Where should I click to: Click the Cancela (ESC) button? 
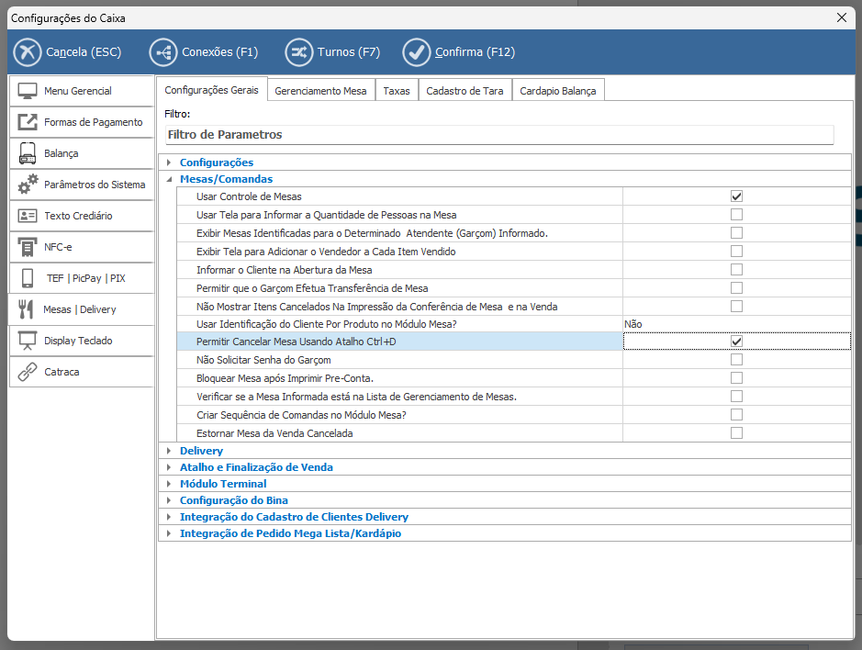[x=69, y=51]
